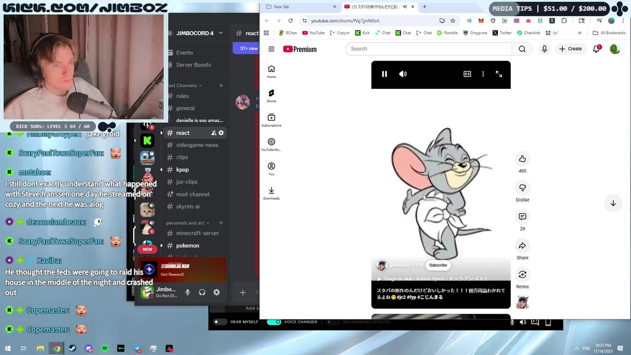This screenshot has height=355, width=631.
Task: Like the Short with 490 likes
Action: point(523,159)
